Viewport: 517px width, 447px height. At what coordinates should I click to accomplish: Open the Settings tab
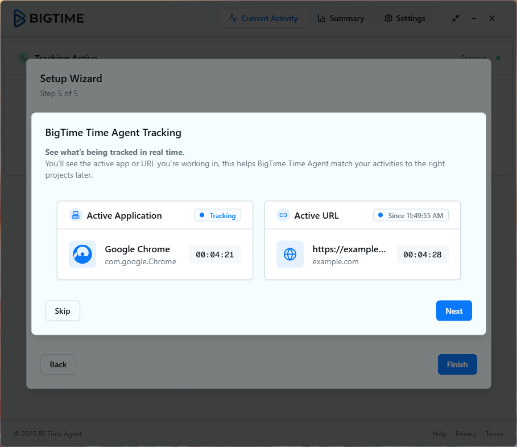pyautogui.click(x=404, y=18)
